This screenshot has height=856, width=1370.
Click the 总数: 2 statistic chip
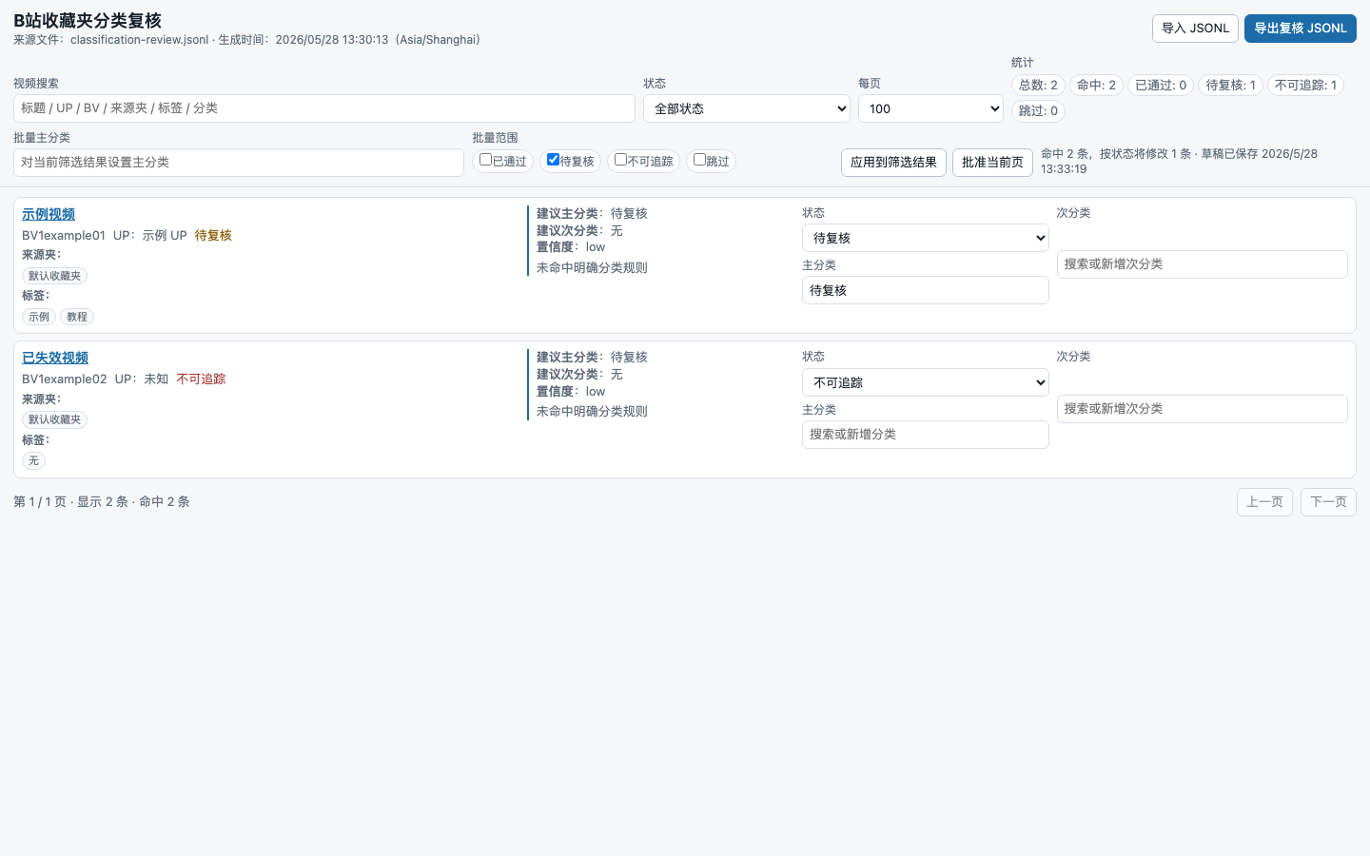[x=1038, y=86]
